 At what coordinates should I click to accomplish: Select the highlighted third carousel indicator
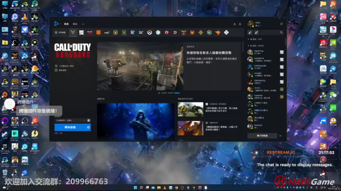click(x=177, y=93)
